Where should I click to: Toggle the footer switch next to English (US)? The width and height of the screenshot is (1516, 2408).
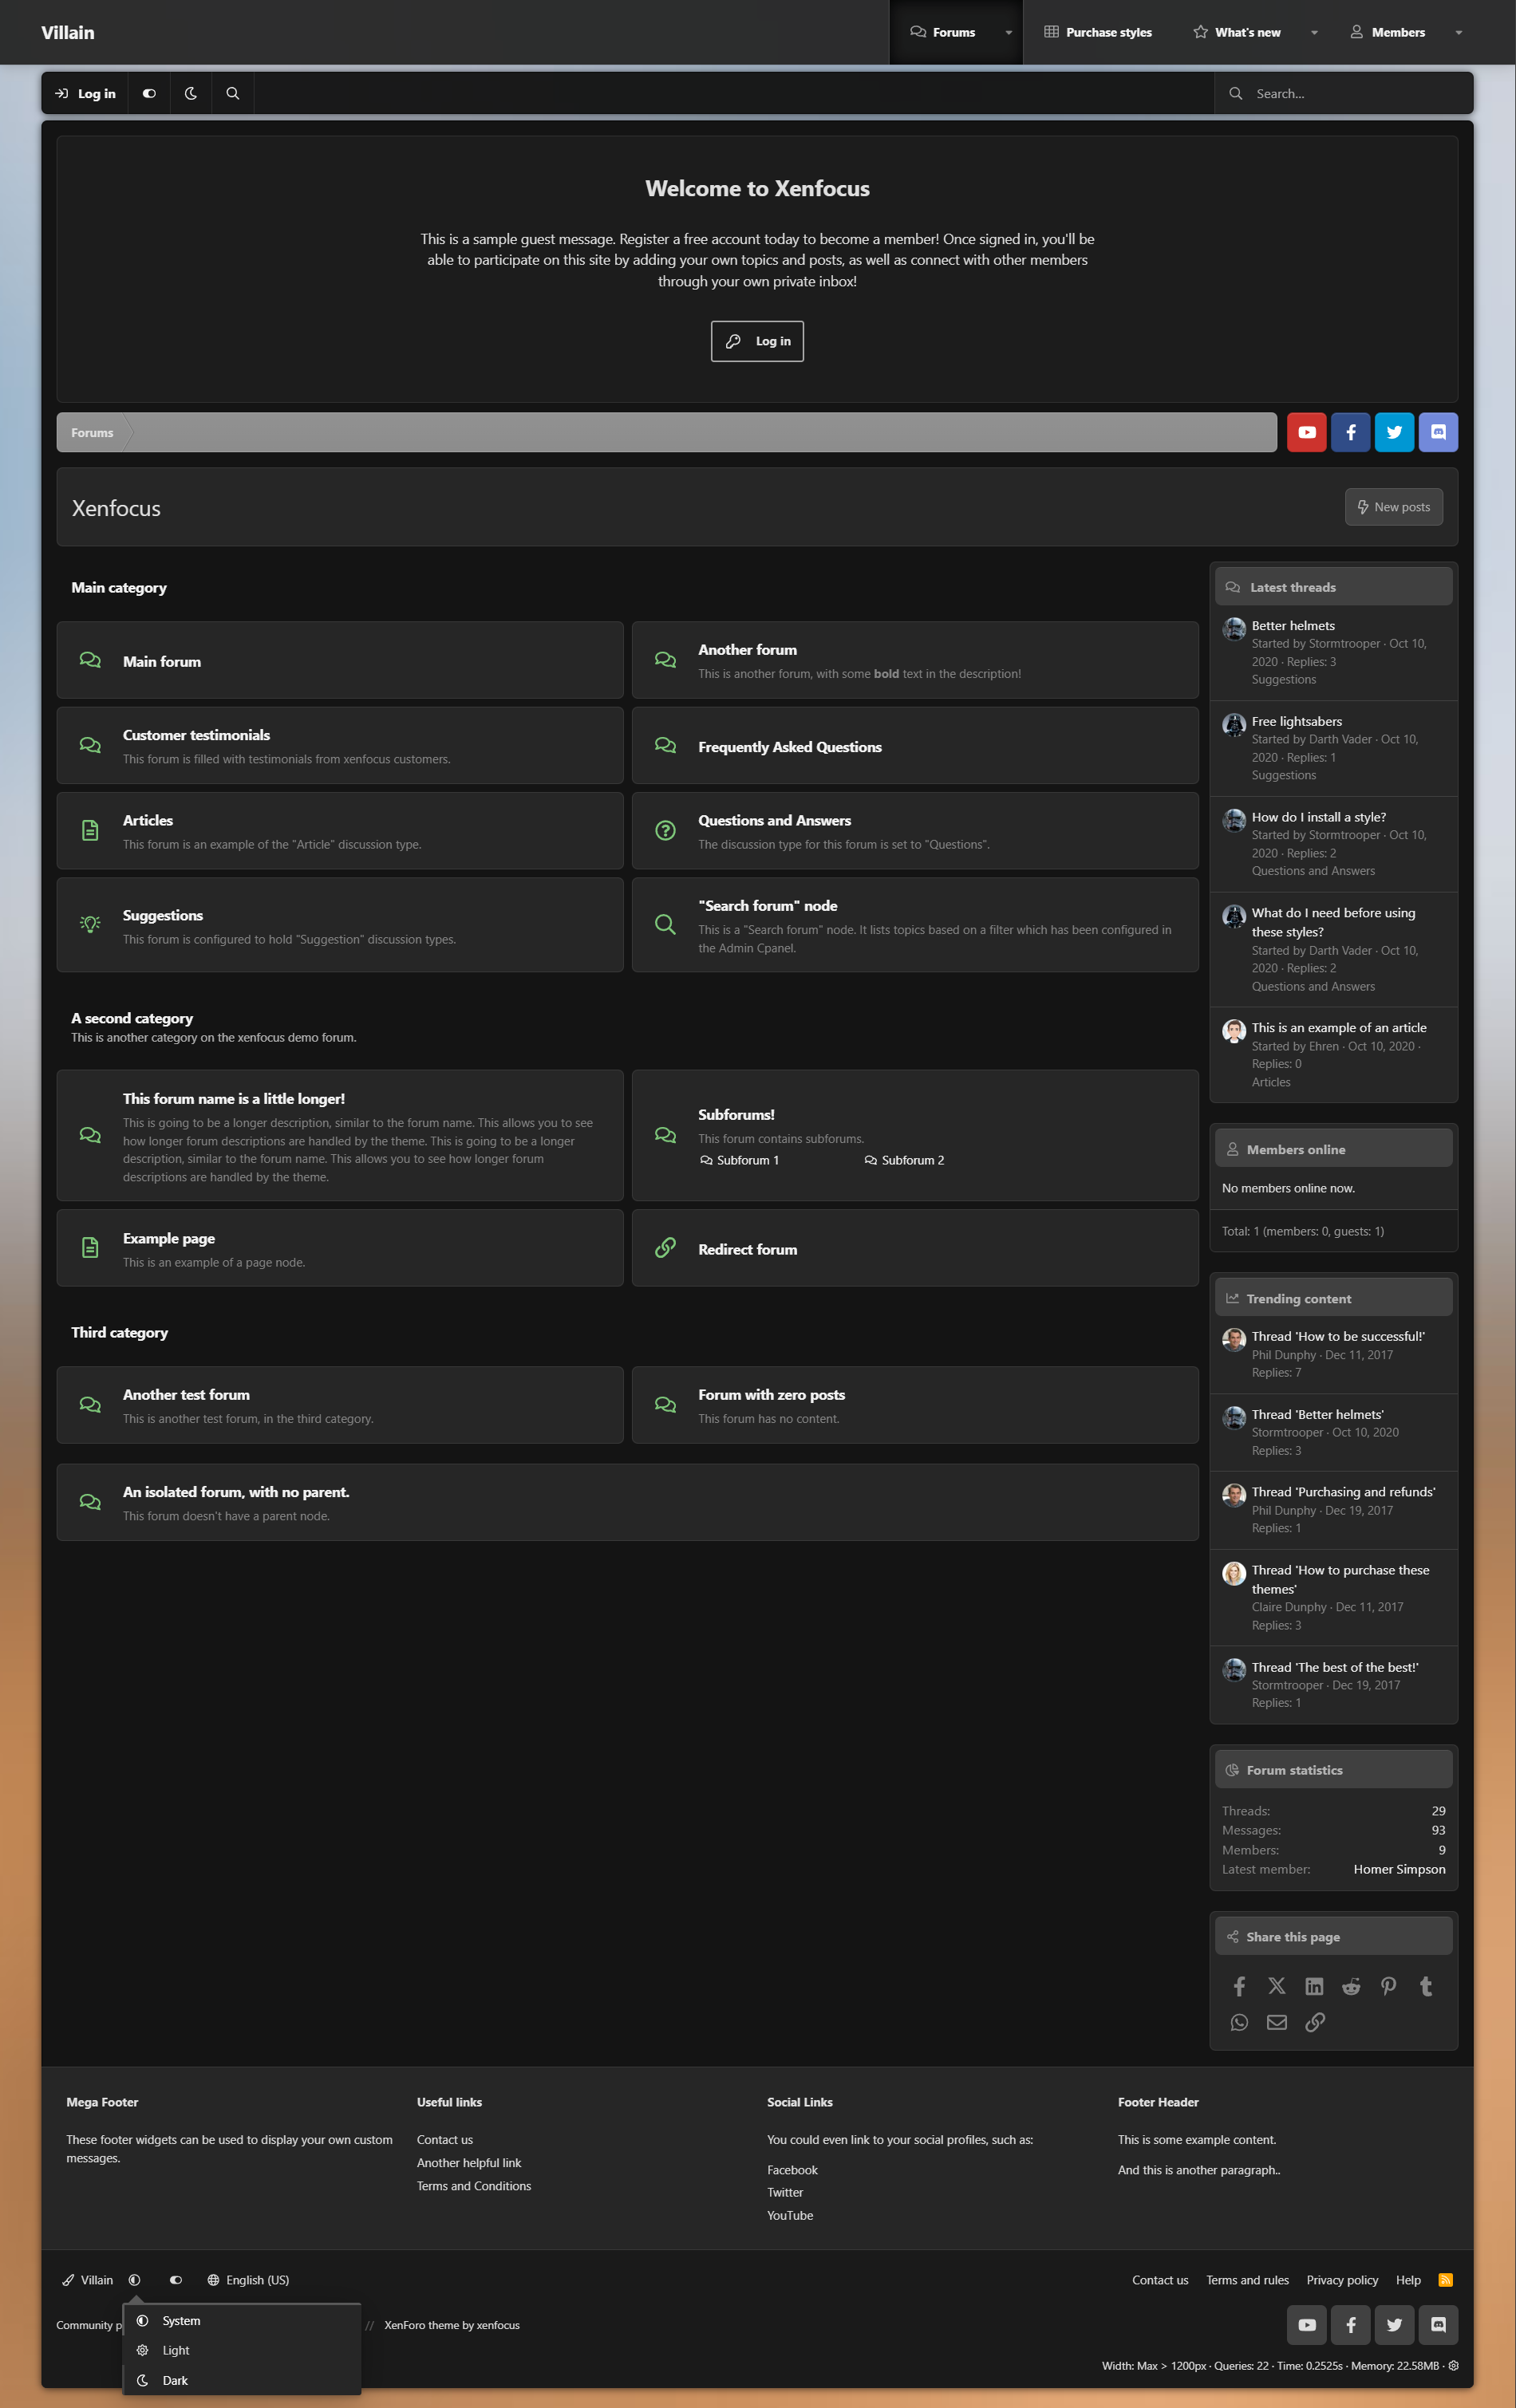[x=176, y=2280]
